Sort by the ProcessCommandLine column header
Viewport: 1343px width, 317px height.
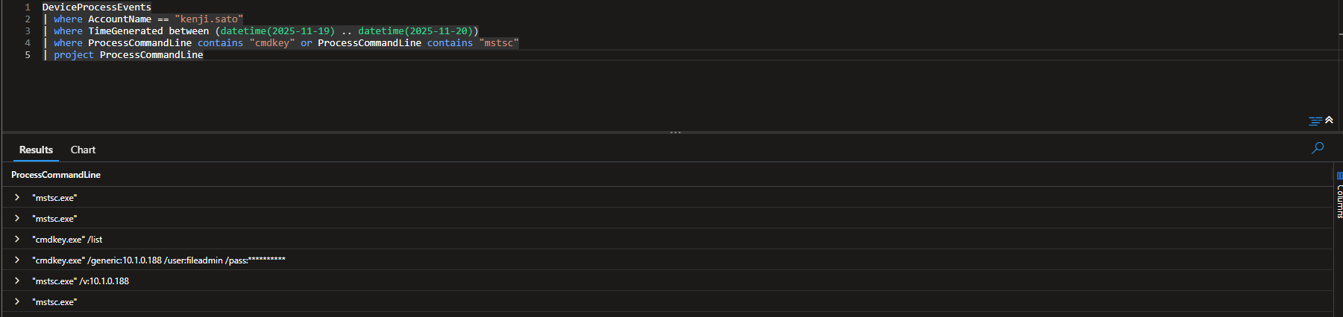(x=56, y=175)
